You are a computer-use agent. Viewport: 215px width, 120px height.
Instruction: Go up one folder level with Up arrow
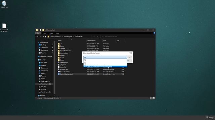click(46, 37)
